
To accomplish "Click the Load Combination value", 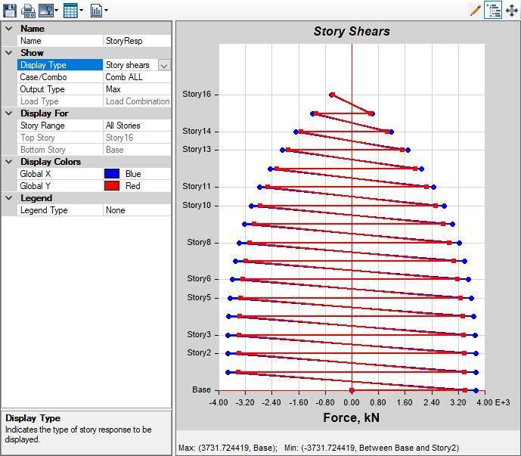I will click(x=138, y=101).
